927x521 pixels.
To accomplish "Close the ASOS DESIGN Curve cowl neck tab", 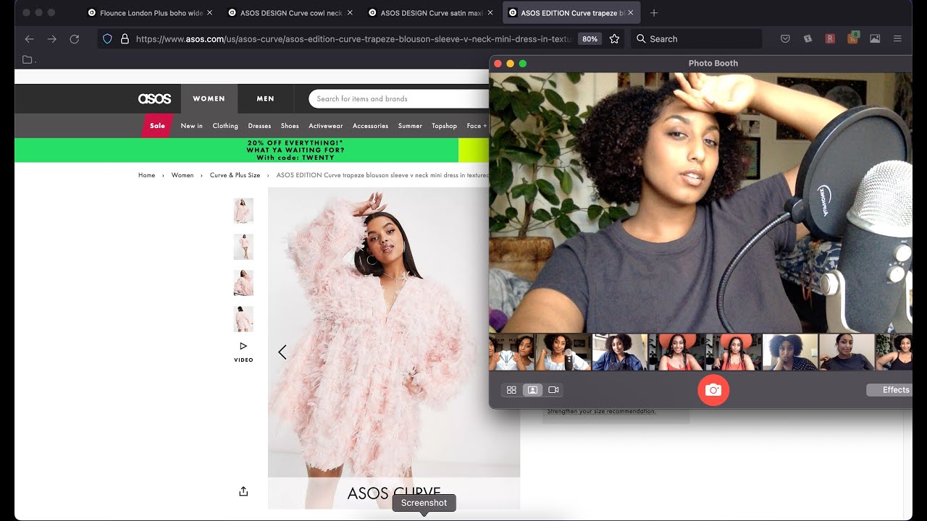I will (x=350, y=13).
